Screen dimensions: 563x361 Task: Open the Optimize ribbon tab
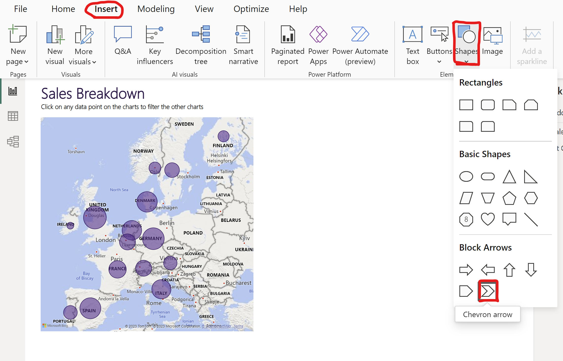coord(251,9)
